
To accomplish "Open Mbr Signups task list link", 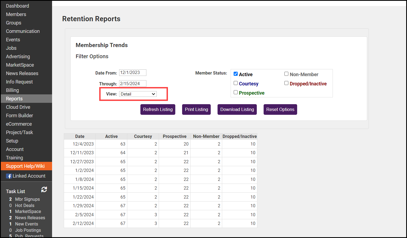I will click(27, 199).
